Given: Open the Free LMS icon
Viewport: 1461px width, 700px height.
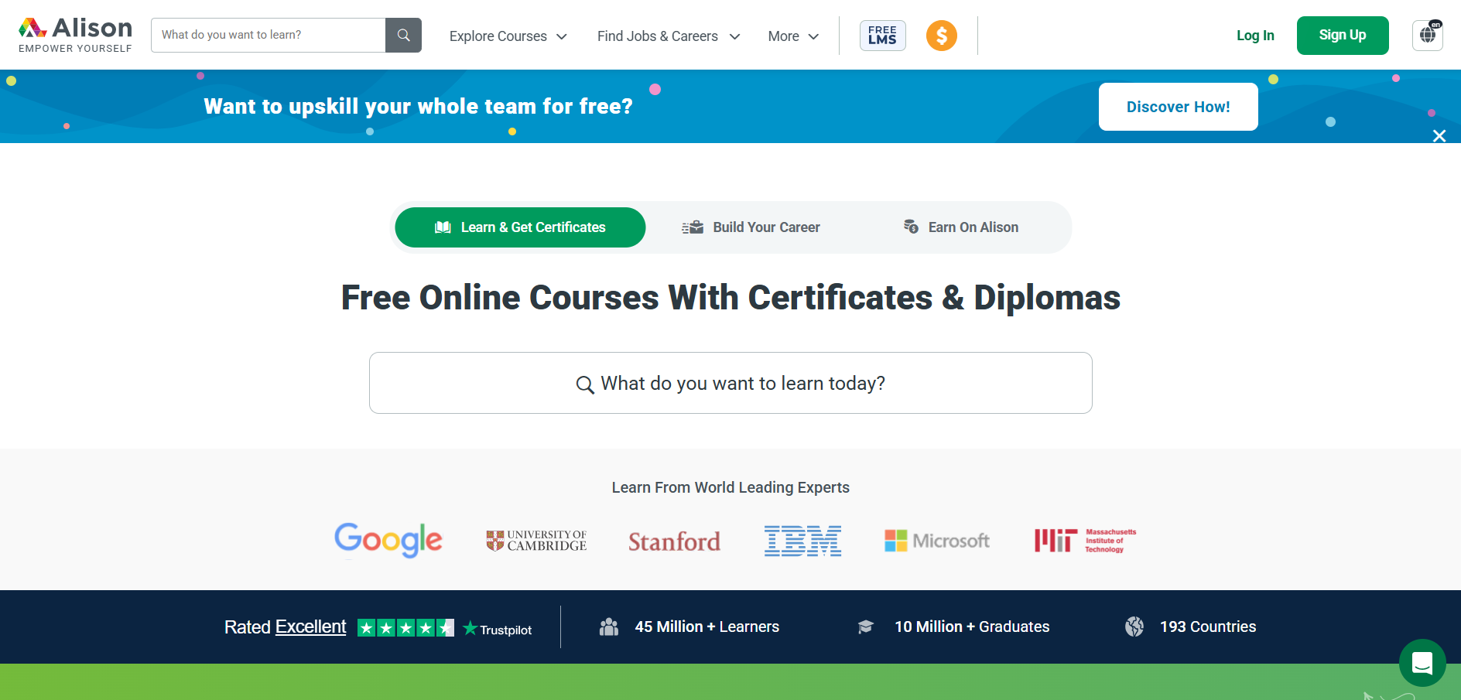Looking at the screenshot, I should (x=882, y=36).
